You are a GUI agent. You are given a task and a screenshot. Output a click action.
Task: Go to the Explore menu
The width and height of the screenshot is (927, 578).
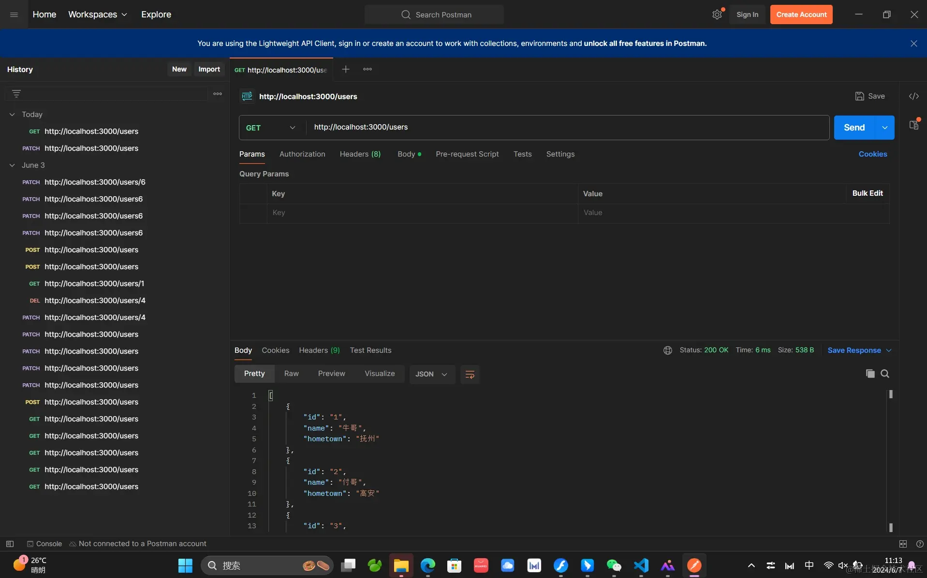point(156,14)
